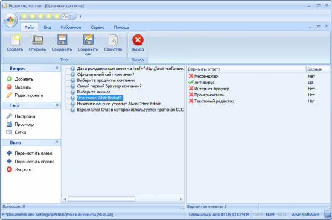Click red cross icon next to Мессенджер

[x=191, y=76]
